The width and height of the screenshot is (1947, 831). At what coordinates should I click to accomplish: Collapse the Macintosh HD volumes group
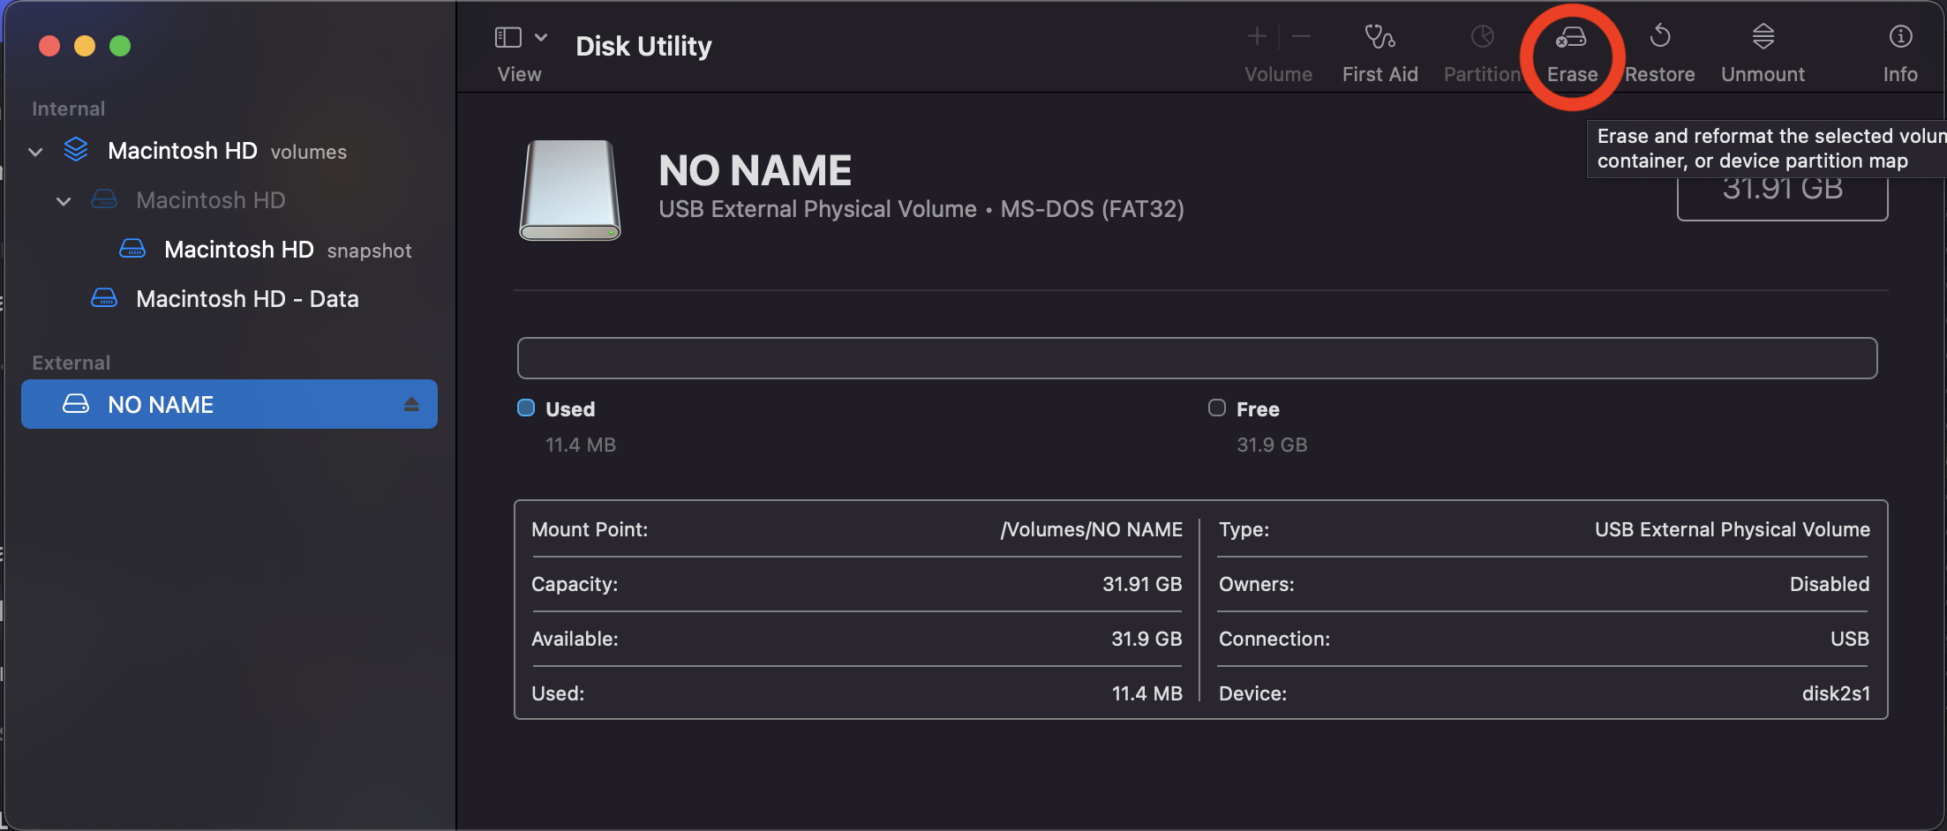[35, 152]
